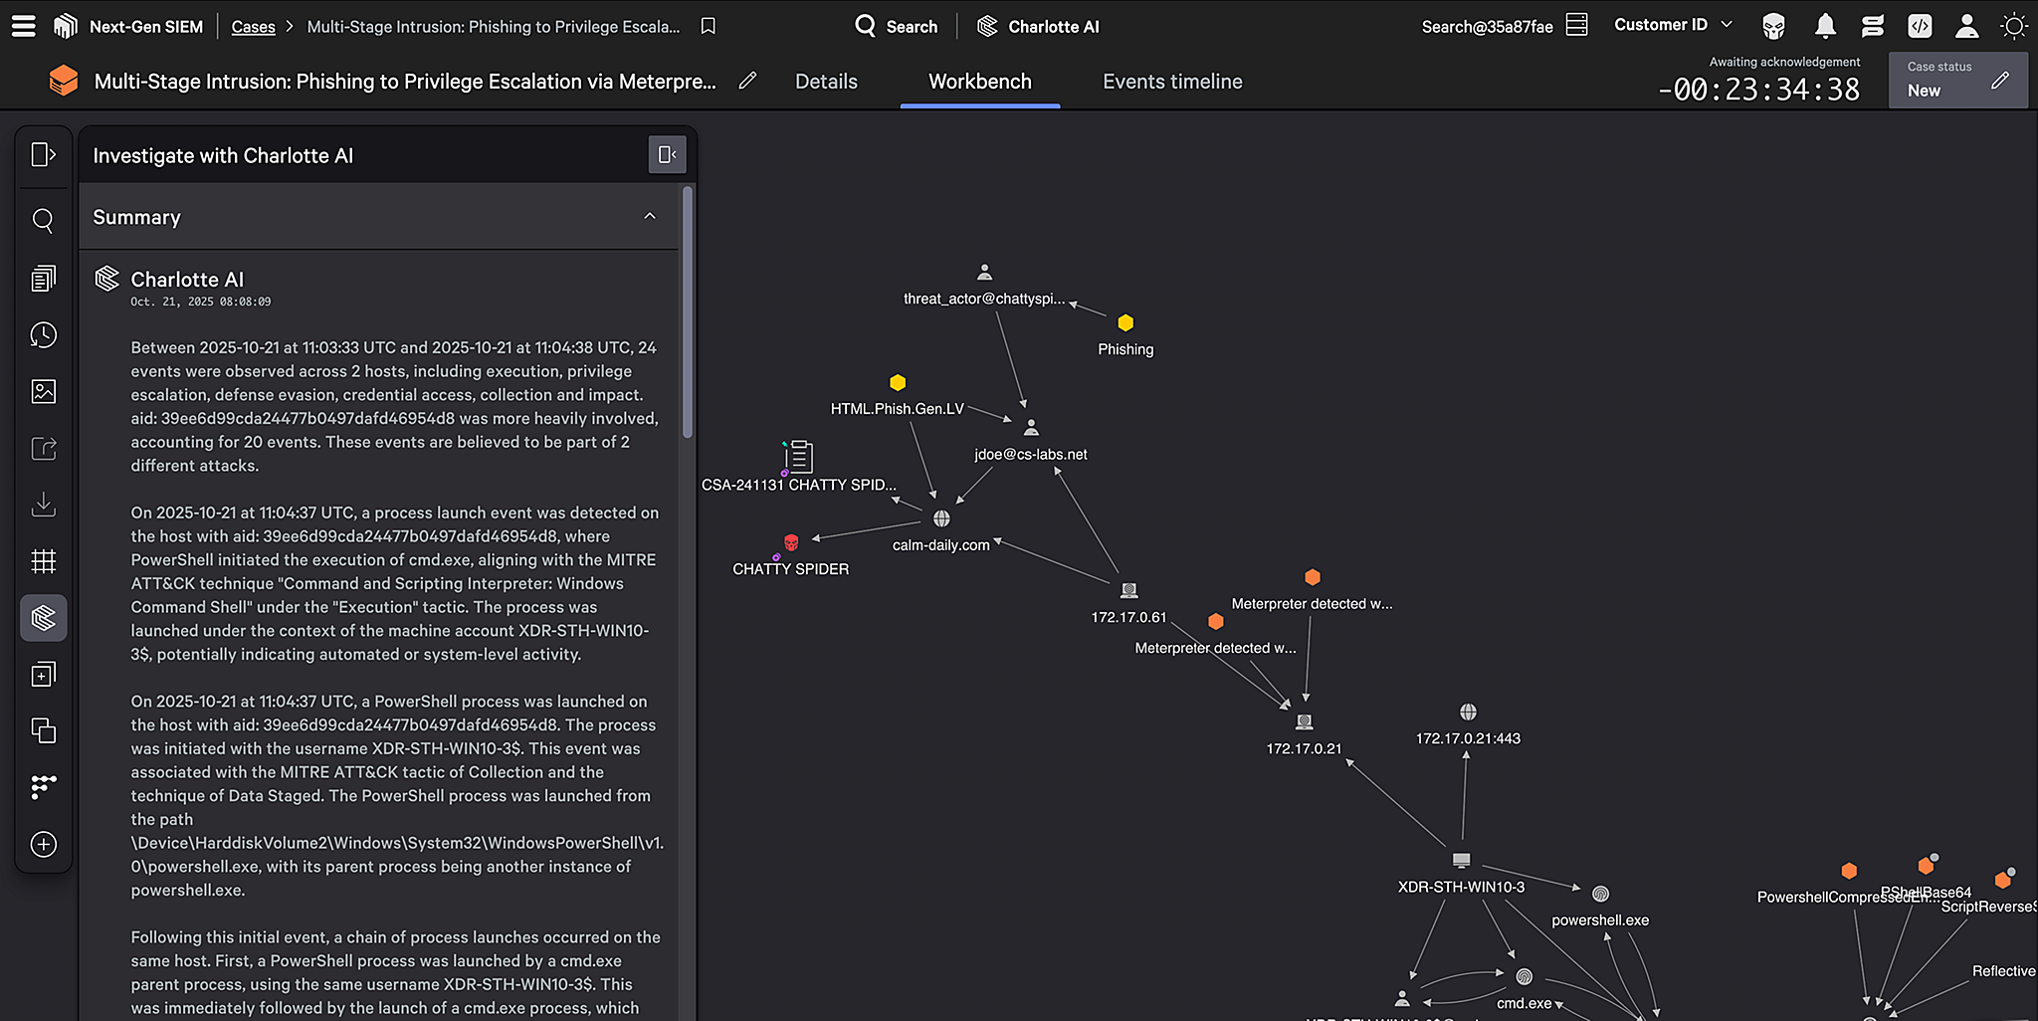
Task: Click the image snapshot icon in sidebar
Action: point(44,391)
